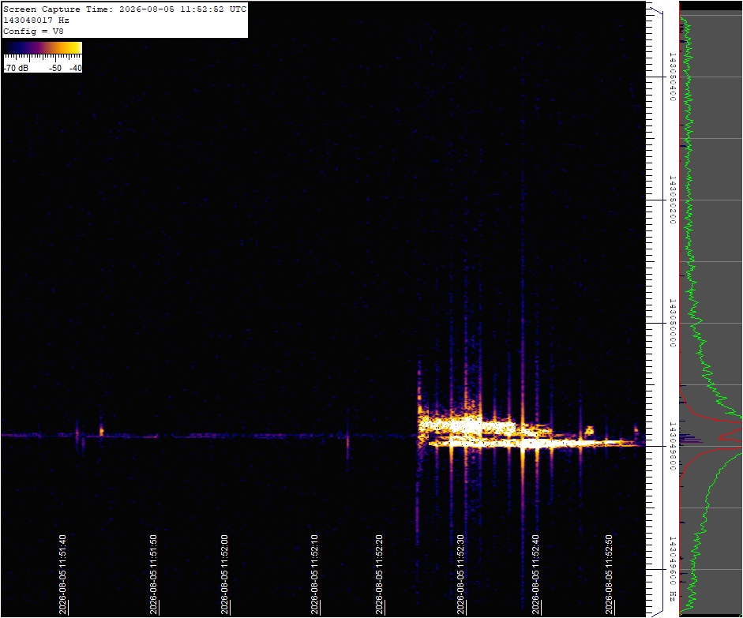Select the 11:52:10 time marker

coord(314,575)
